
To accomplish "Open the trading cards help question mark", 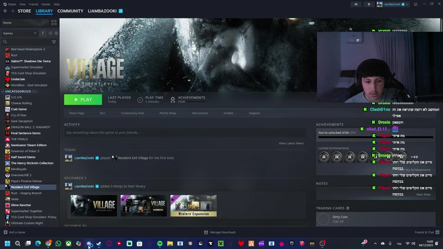I will click(x=347, y=208).
